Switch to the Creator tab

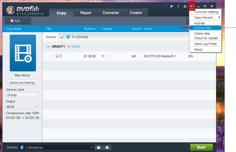click(x=136, y=13)
